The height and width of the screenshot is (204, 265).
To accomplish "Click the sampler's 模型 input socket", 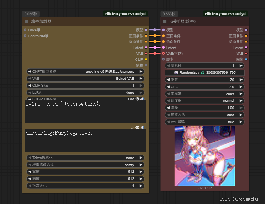I will point(163,30).
